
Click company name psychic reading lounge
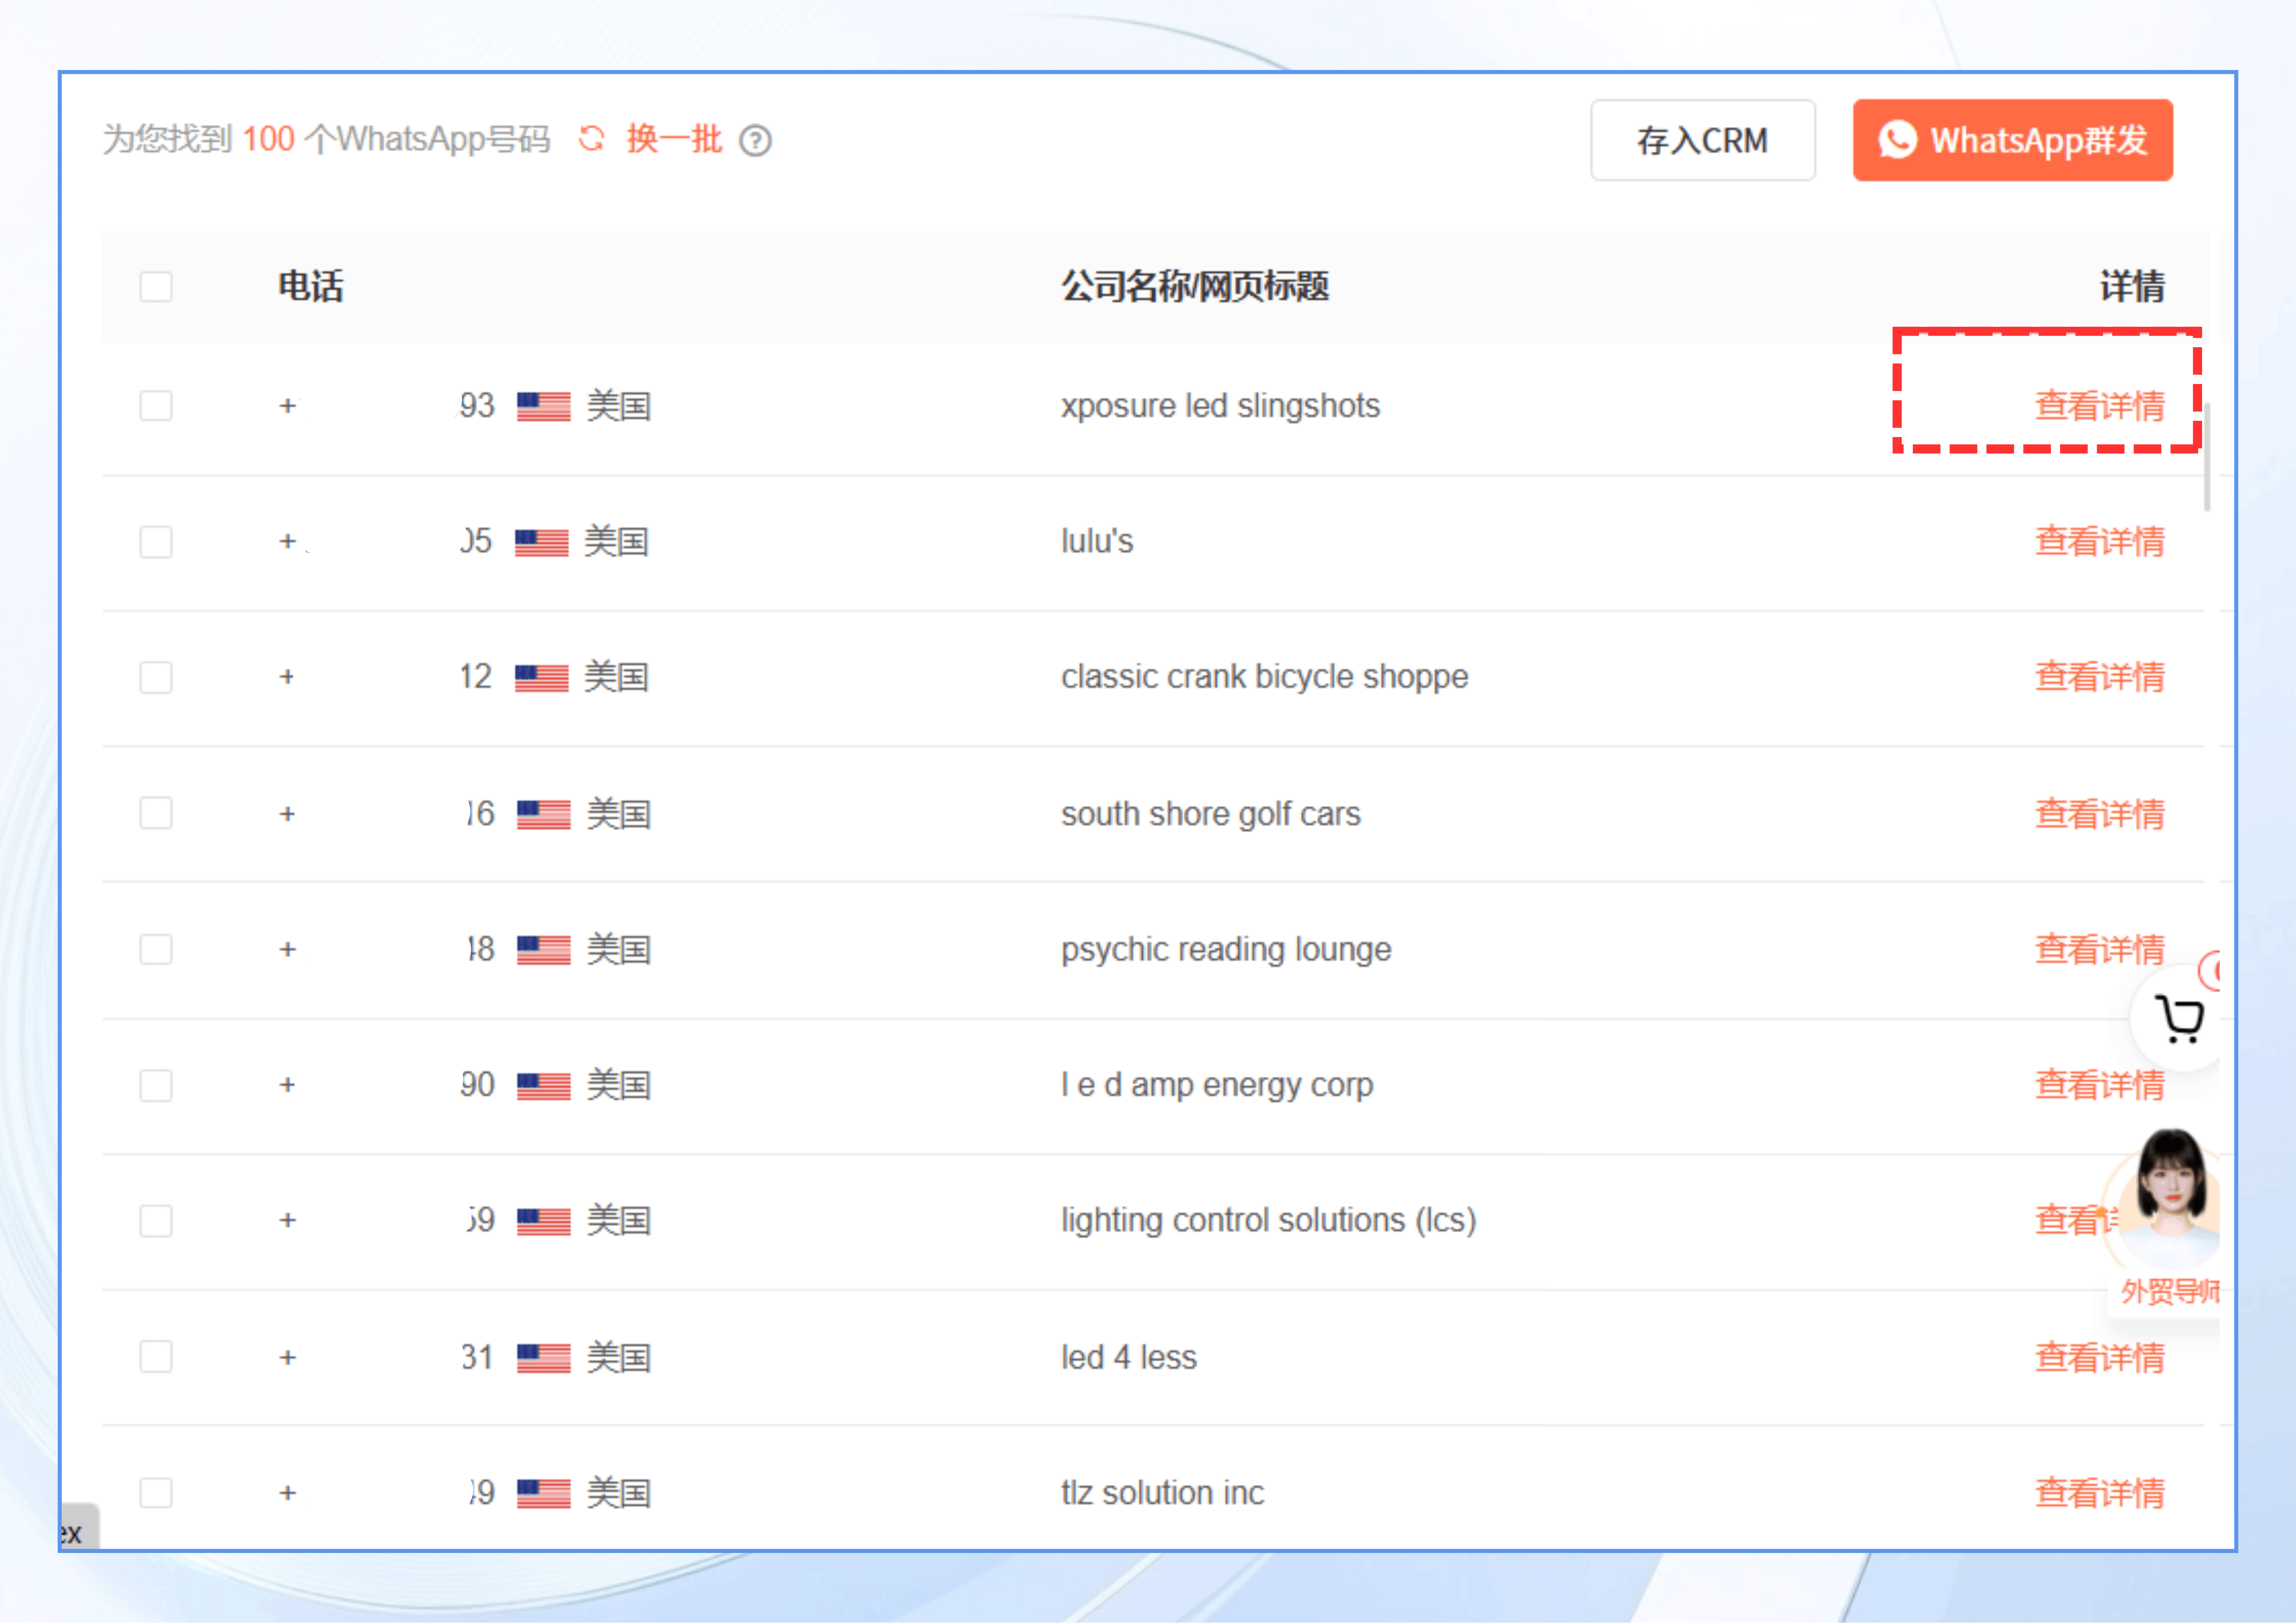(x=1226, y=950)
